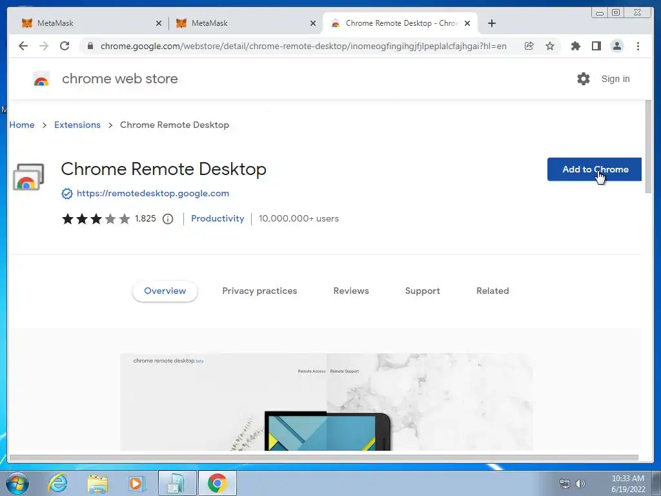This screenshot has width=661, height=496.
Task: Open the remotedesktop.google.com link
Action: (x=152, y=194)
